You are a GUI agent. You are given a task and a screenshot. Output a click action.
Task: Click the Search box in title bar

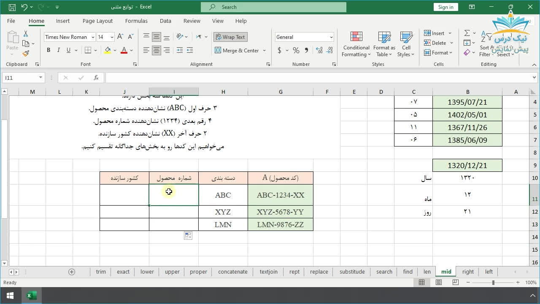(273, 7)
